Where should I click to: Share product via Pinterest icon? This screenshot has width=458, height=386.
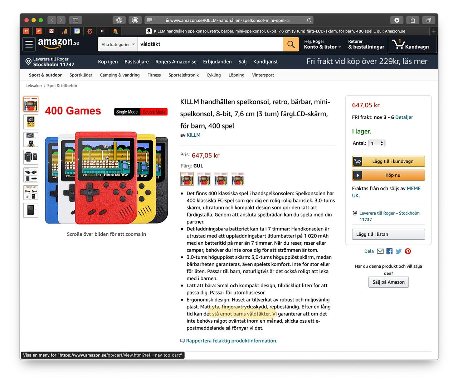408,251
